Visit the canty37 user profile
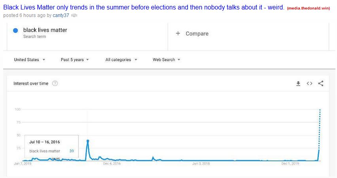Screen dimensions: 337x178 pyautogui.click(x=61, y=15)
